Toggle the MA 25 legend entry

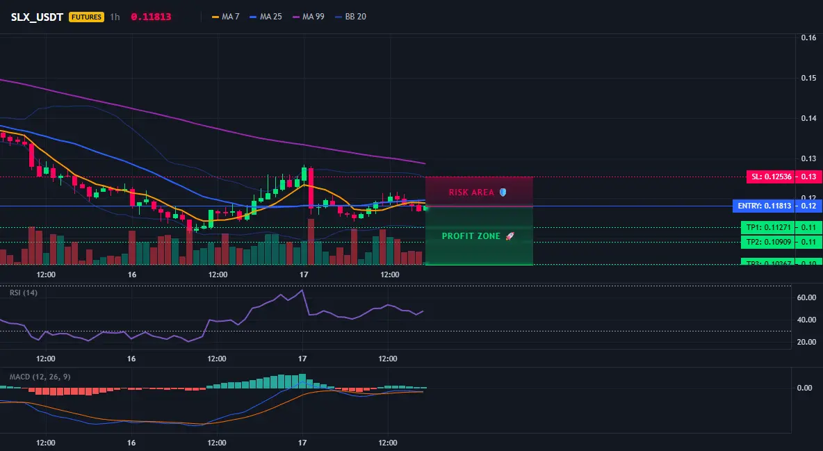tap(266, 17)
